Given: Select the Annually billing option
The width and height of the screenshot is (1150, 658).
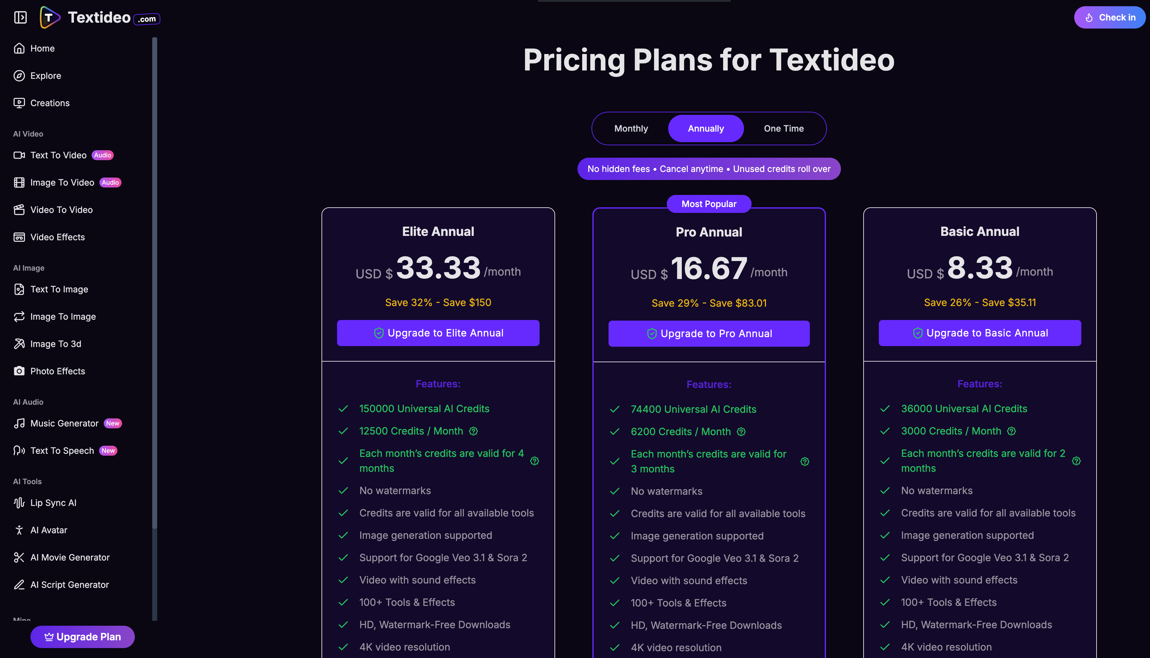Looking at the screenshot, I should pos(705,129).
